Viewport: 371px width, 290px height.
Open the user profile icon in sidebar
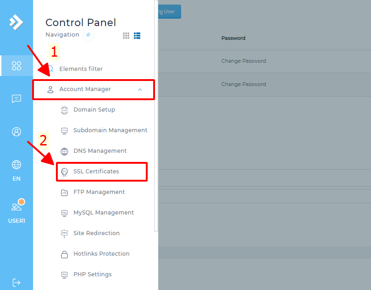click(x=17, y=132)
